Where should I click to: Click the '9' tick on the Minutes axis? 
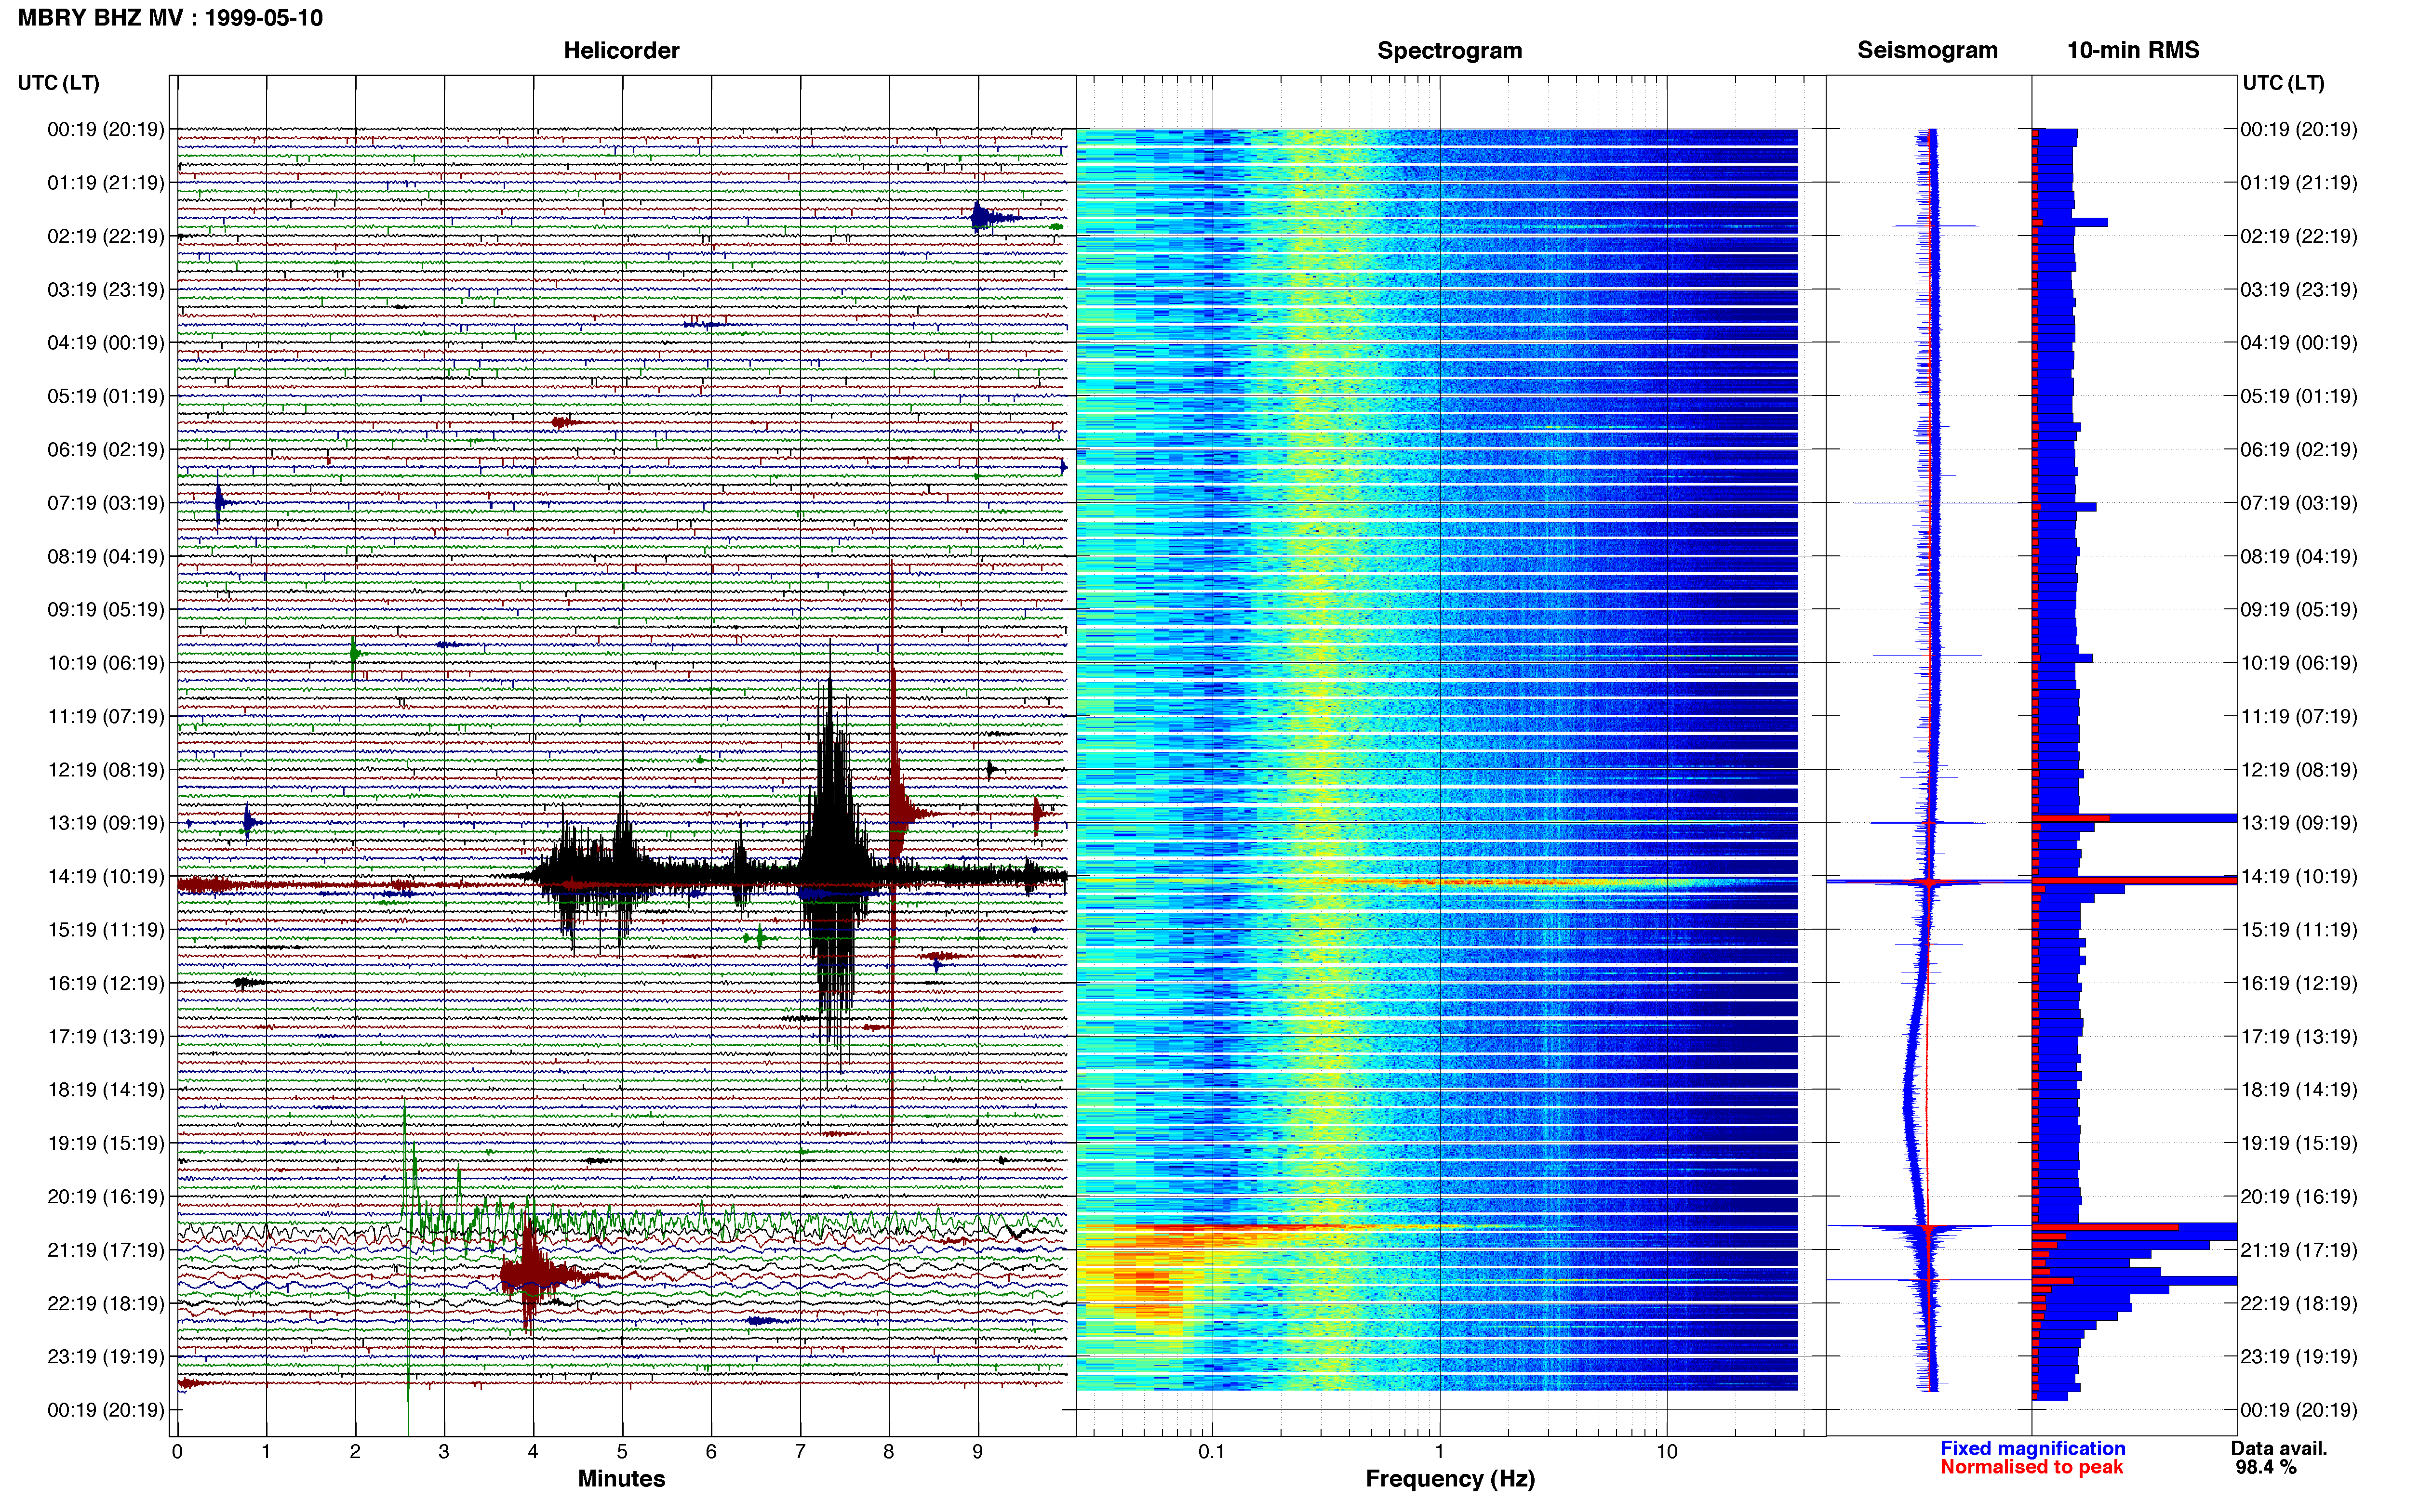(978, 1452)
